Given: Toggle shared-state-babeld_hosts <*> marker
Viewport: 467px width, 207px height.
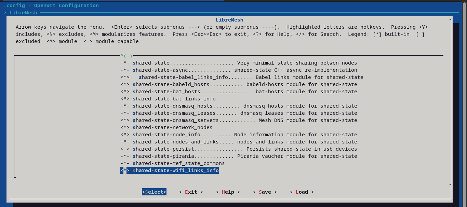Looking at the screenshot, I should tap(125, 84).
